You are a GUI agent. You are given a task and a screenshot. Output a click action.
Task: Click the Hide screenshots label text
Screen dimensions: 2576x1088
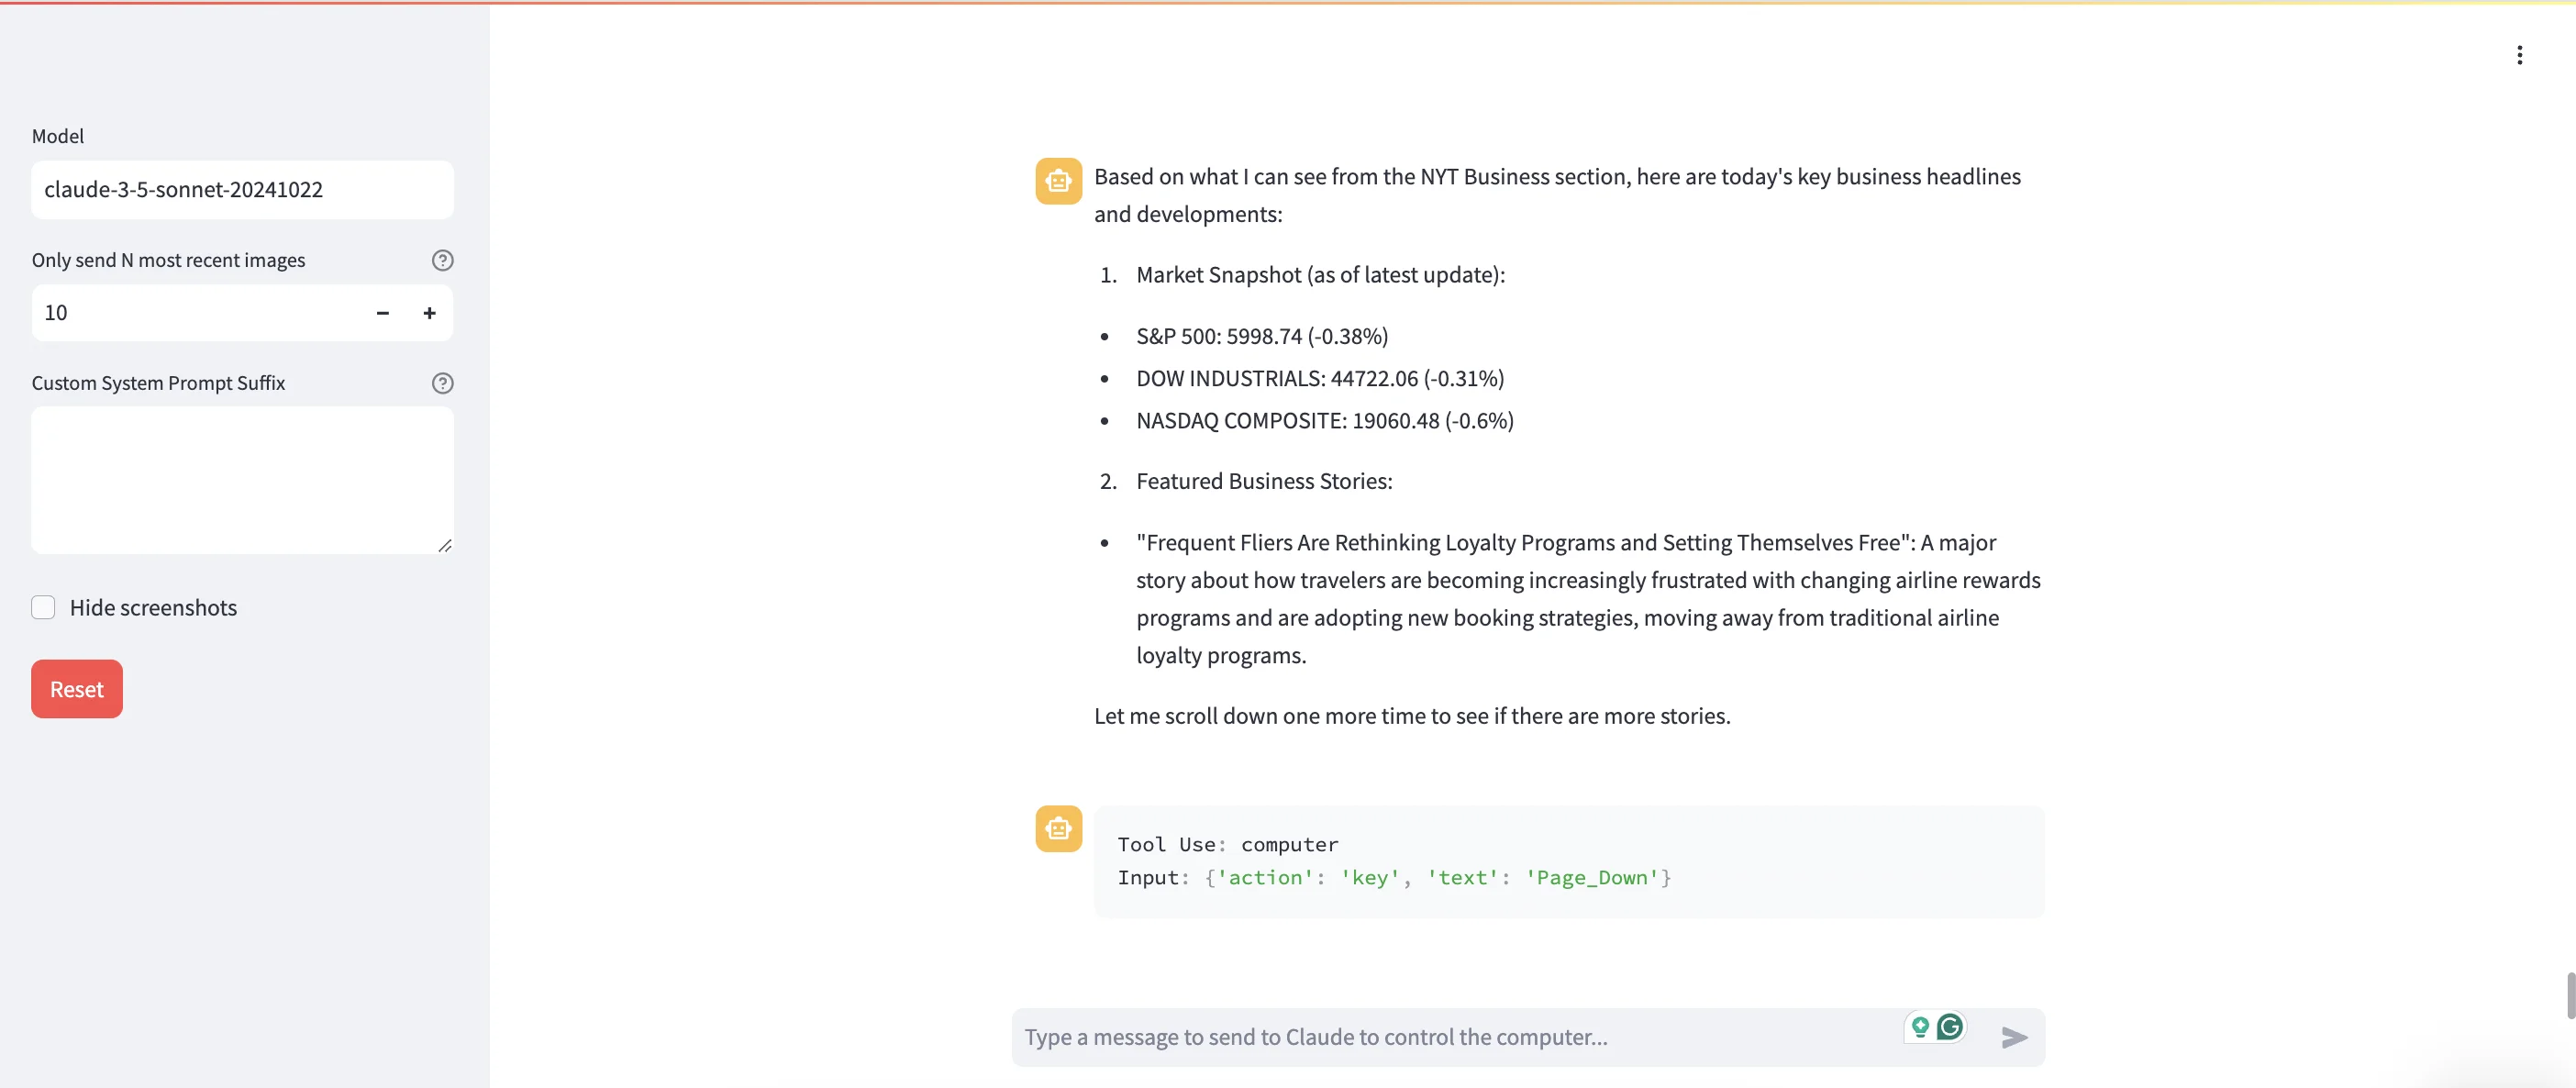[x=153, y=608]
